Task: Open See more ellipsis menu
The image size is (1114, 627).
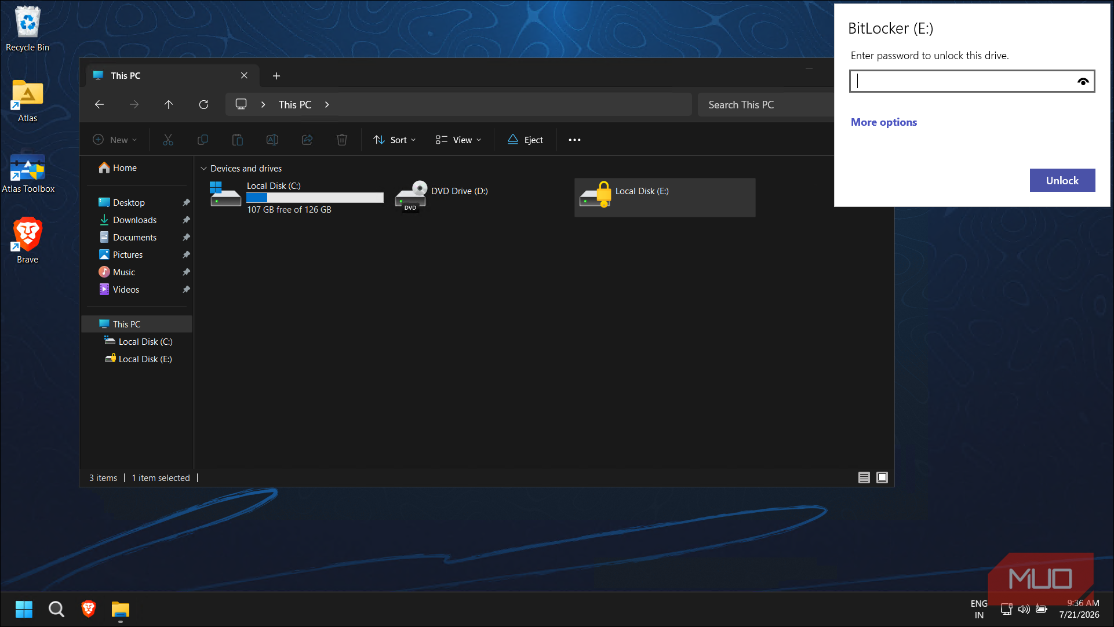Action: coord(574,140)
